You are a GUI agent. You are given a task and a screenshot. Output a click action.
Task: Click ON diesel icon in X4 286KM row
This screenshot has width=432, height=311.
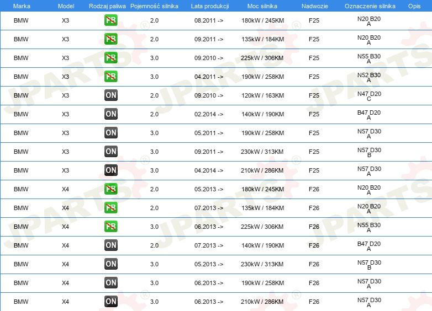[110, 302]
